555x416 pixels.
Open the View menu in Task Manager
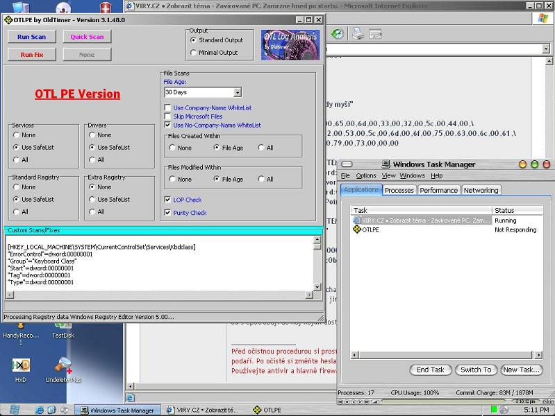pyautogui.click(x=388, y=175)
